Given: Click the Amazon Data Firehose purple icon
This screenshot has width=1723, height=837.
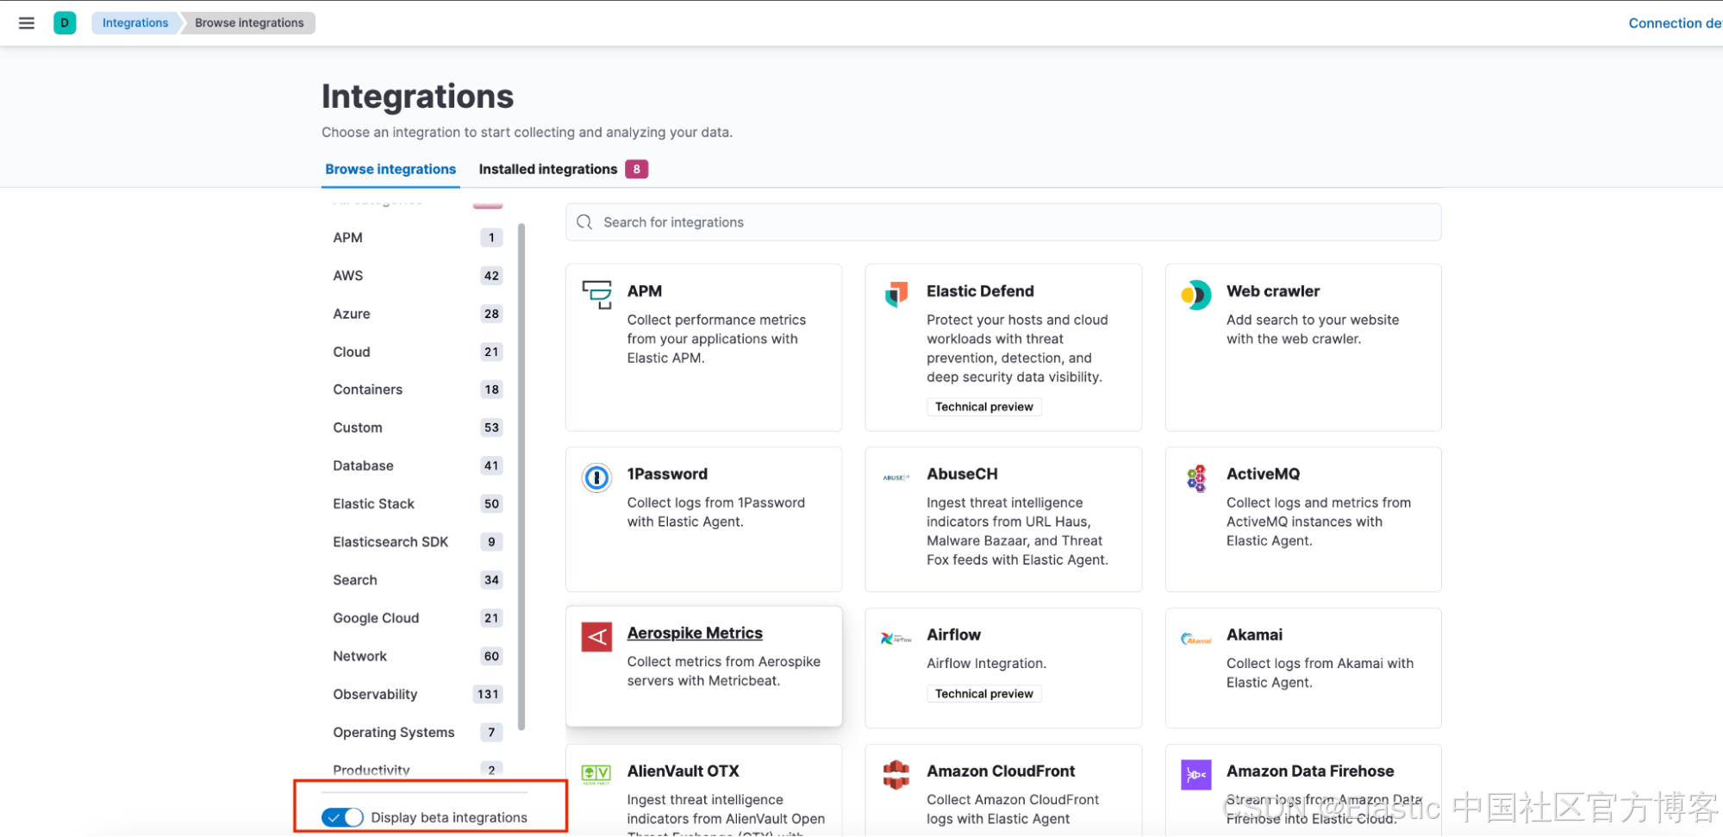Looking at the screenshot, I should 1196,775.
